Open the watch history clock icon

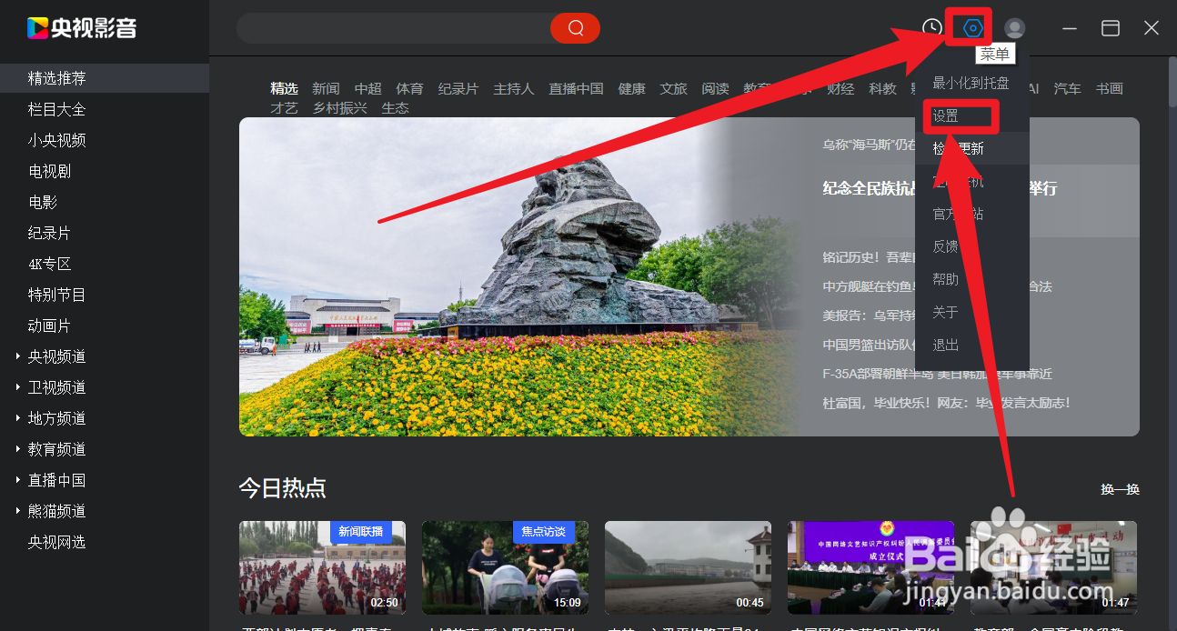931,28
